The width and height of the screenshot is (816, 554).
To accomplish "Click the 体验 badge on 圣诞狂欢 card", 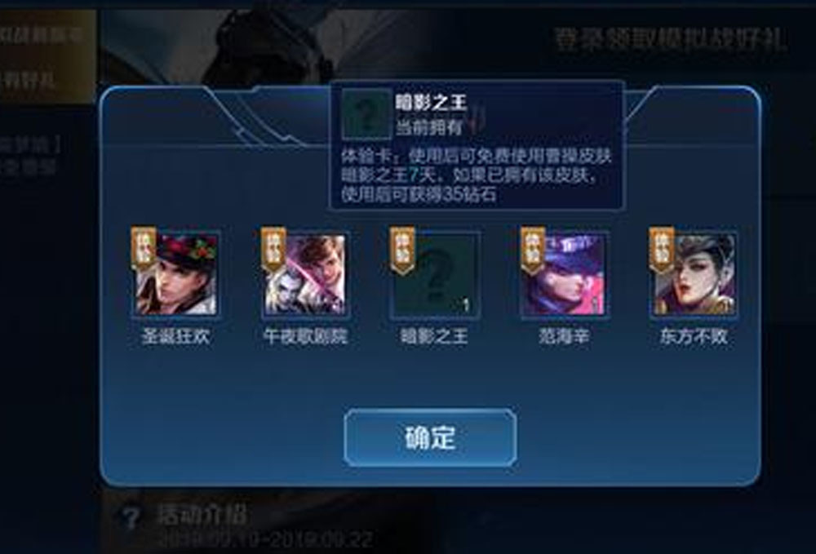I will [143, 249].
